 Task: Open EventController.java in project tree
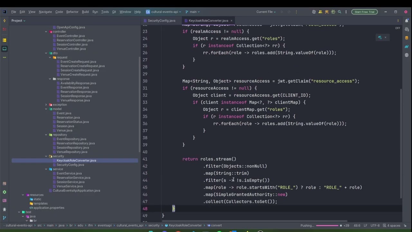click(70, 36)
